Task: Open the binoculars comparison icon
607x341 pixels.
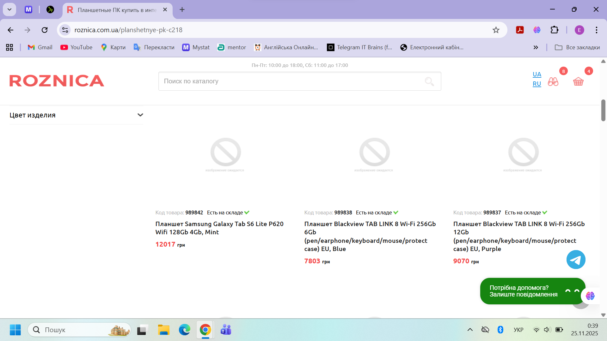Action: pyautogui.click(x=553, y=81)
